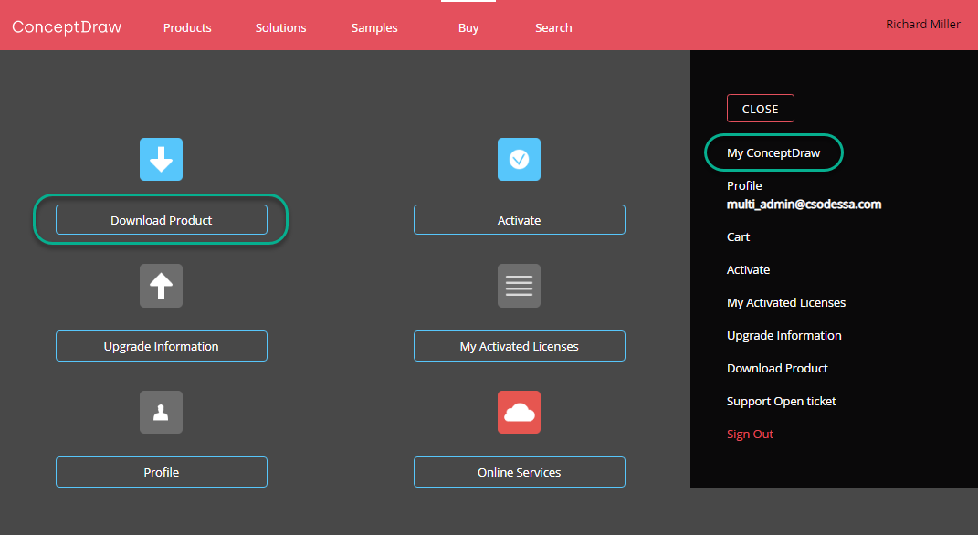Open the Buy menu
This screenshot has width=978, height=535.
click(x=468, y=28)
